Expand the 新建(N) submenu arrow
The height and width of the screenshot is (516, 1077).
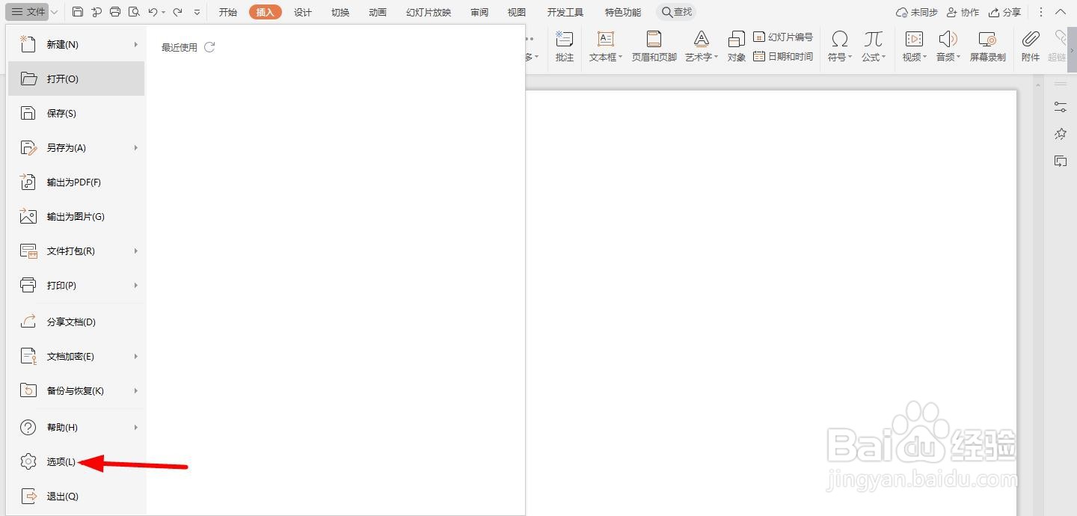pos(136,44)
